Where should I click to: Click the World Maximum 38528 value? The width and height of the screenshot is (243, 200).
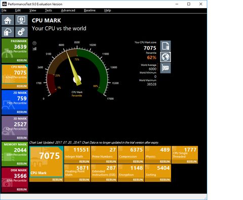151,84
